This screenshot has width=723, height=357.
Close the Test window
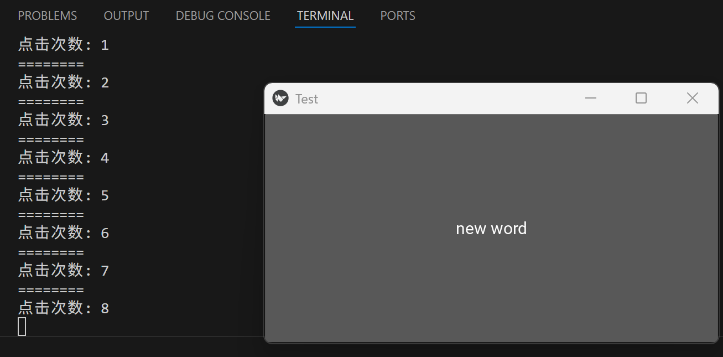pyautogui.click(x=693, y=99)
